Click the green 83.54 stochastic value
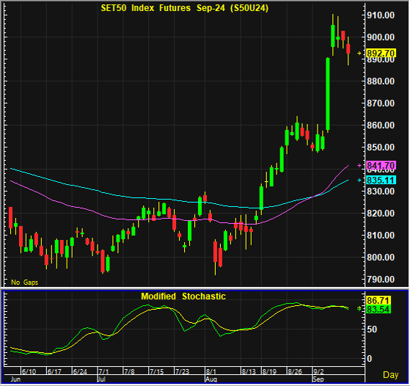This screenshot has width=410, height=386. pos(378,310)
